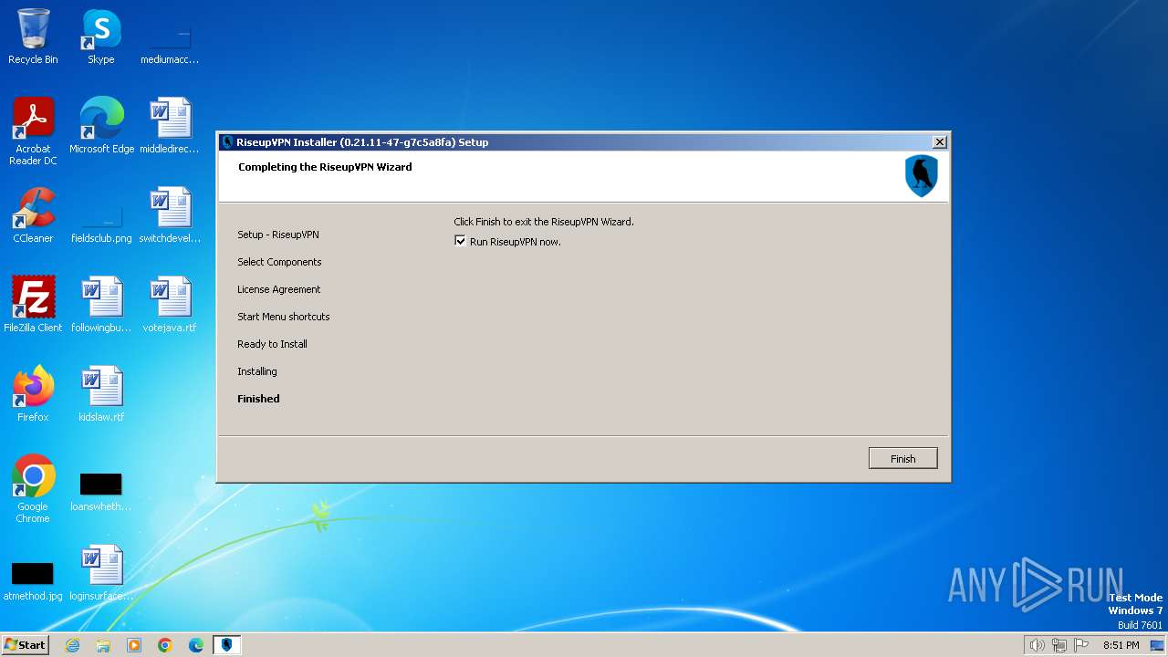Click the Show desktop button
Viewport: 1168px width, 657px height.
tap(1157, 645)
